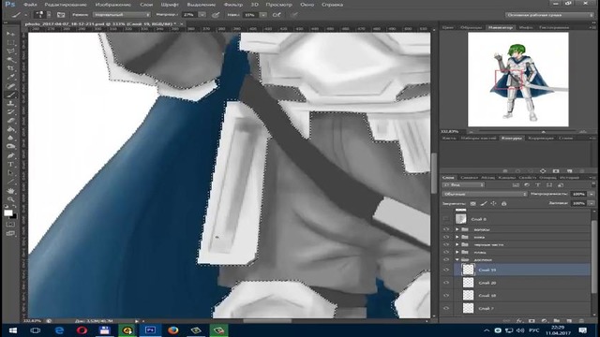
Task: Open workspace switcher dropdown
Action: click(x=549, y=15)
